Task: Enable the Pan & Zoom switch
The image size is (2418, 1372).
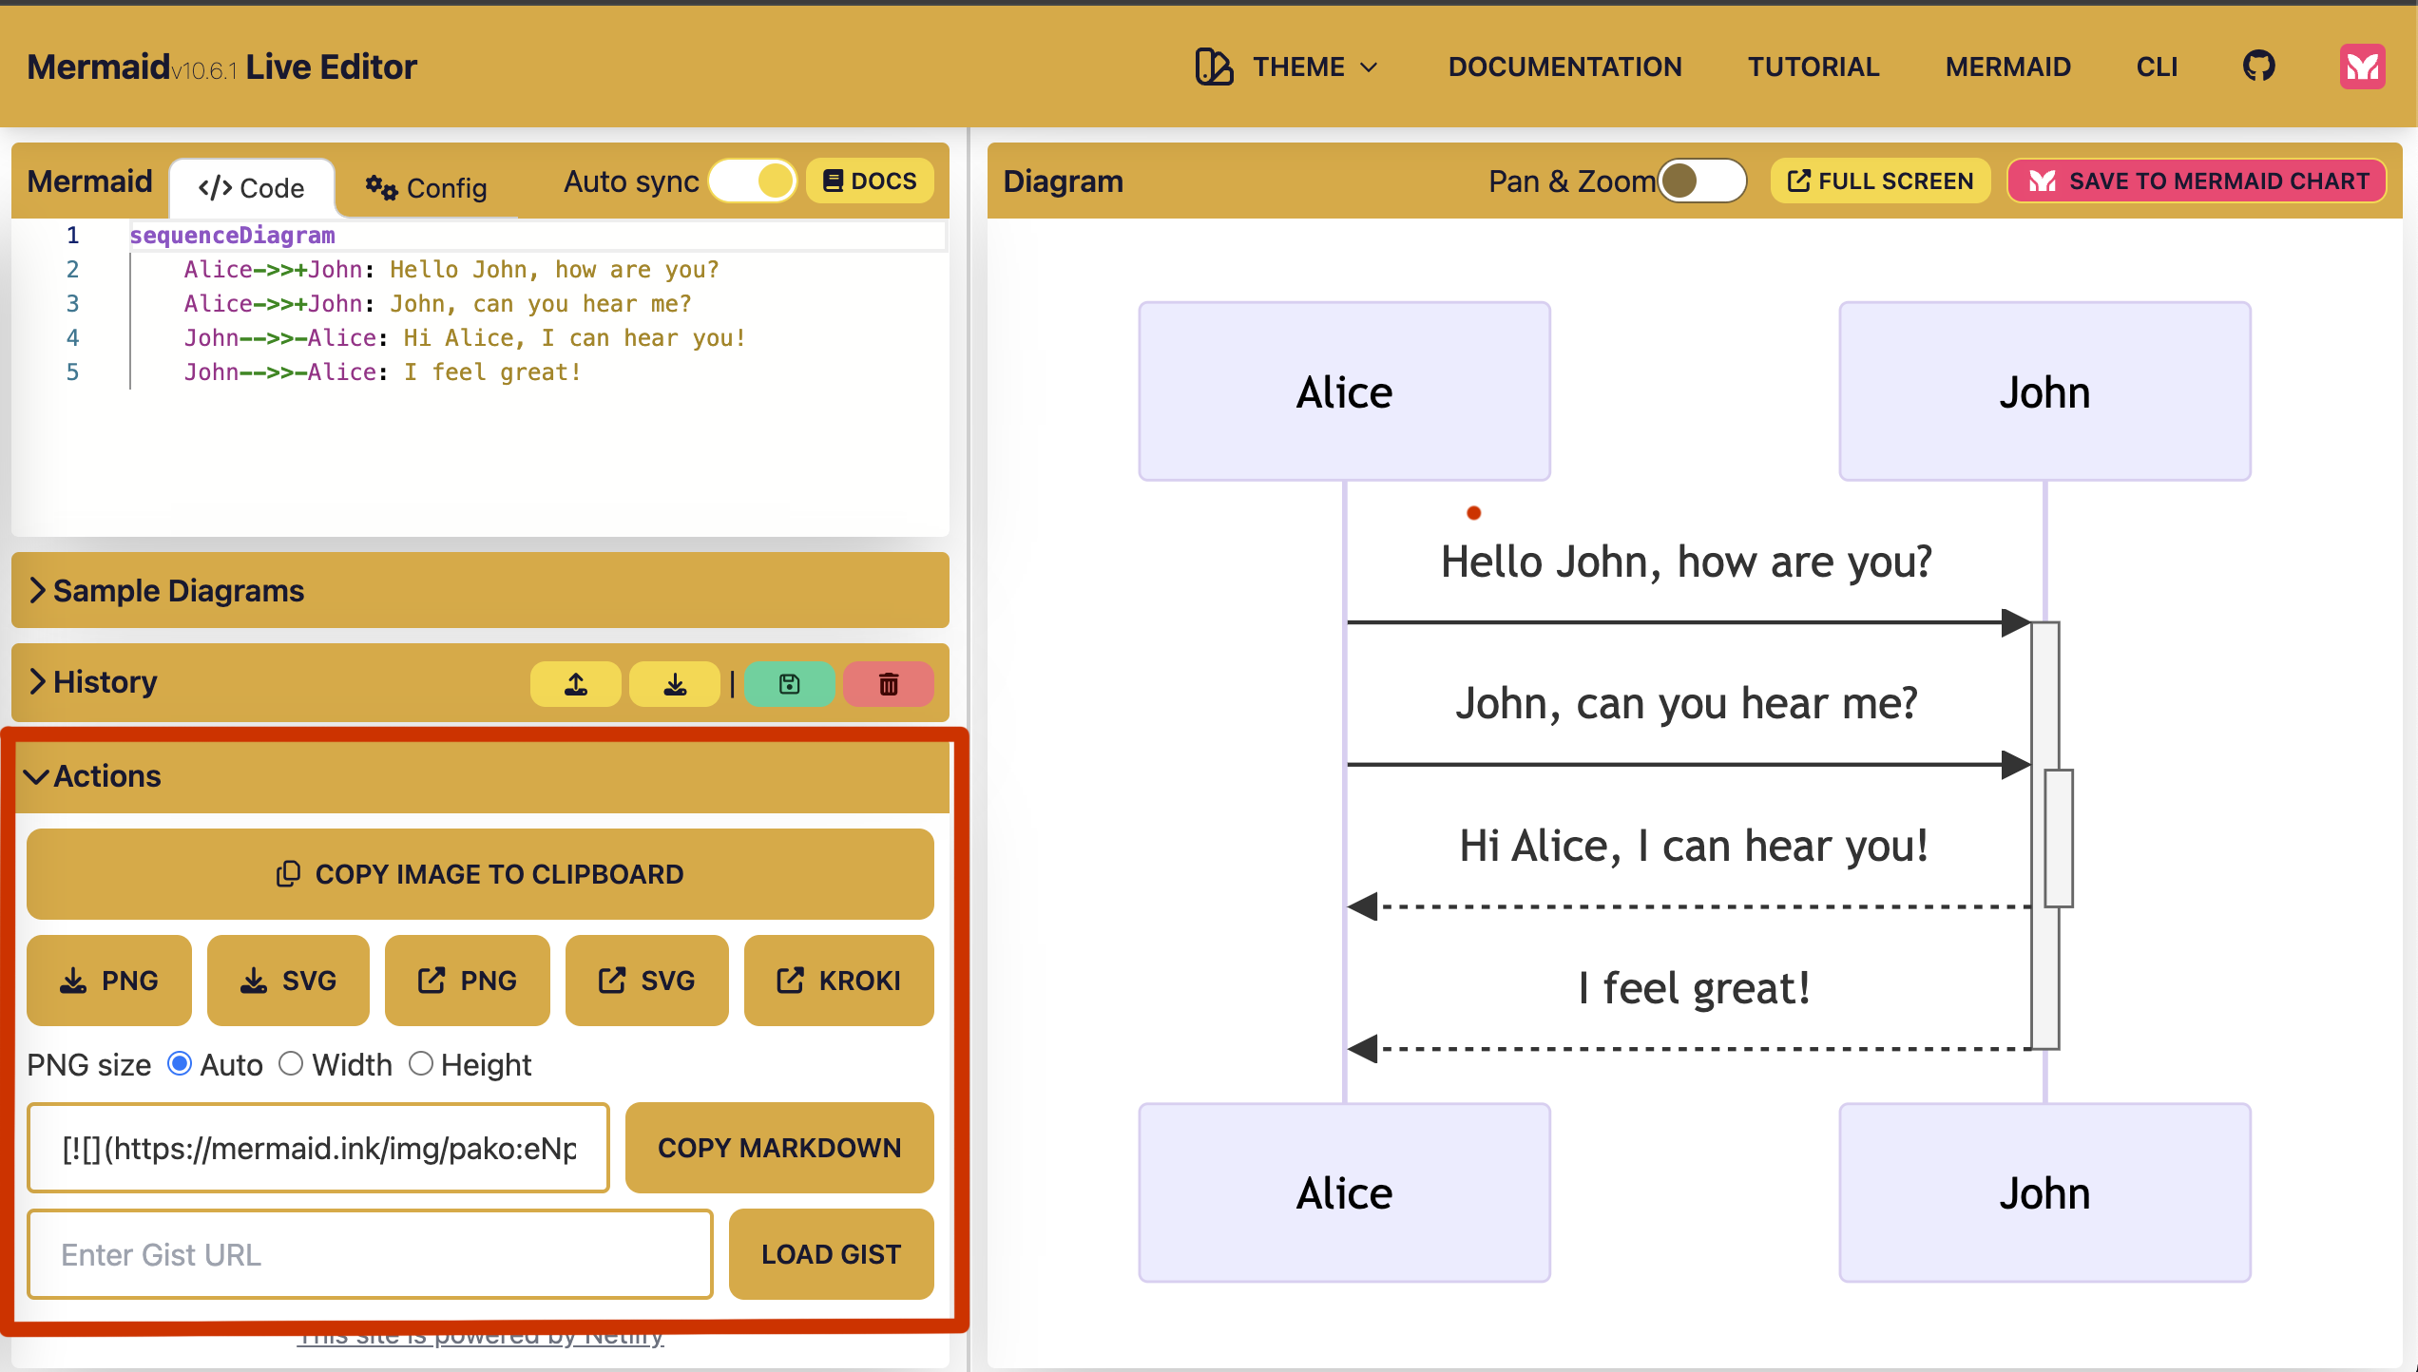Action: (x=1701, y=181)
